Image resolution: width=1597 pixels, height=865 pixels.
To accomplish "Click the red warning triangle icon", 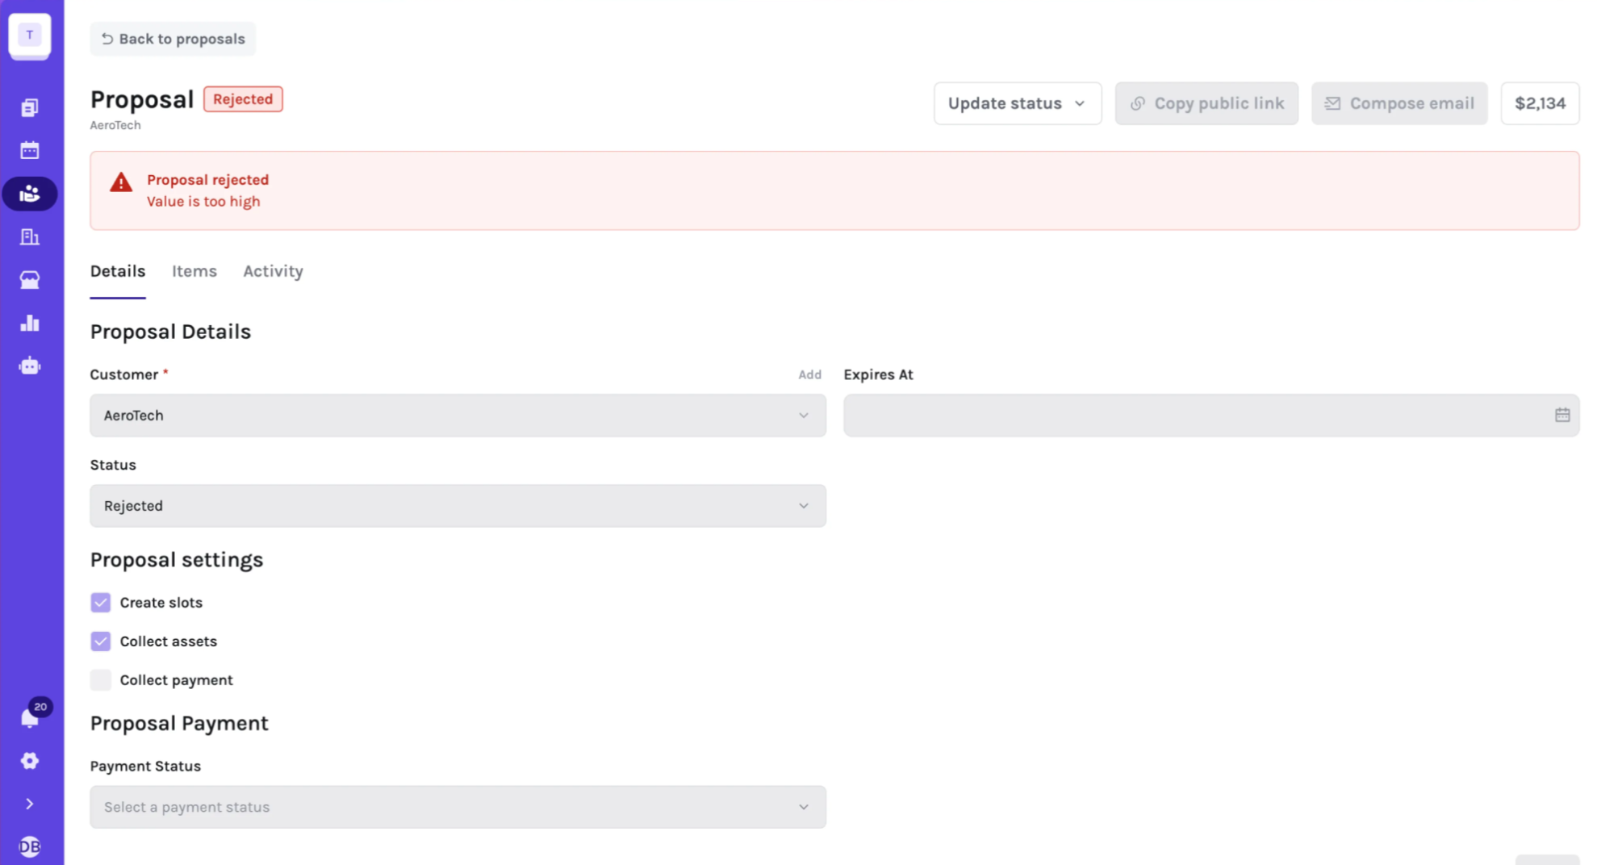I will click(121, 182).
